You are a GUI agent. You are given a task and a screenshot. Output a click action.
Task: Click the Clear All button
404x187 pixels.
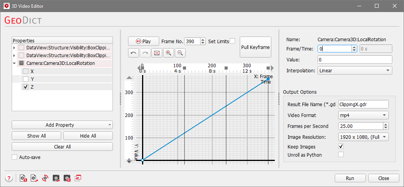(x=62, y=147)
